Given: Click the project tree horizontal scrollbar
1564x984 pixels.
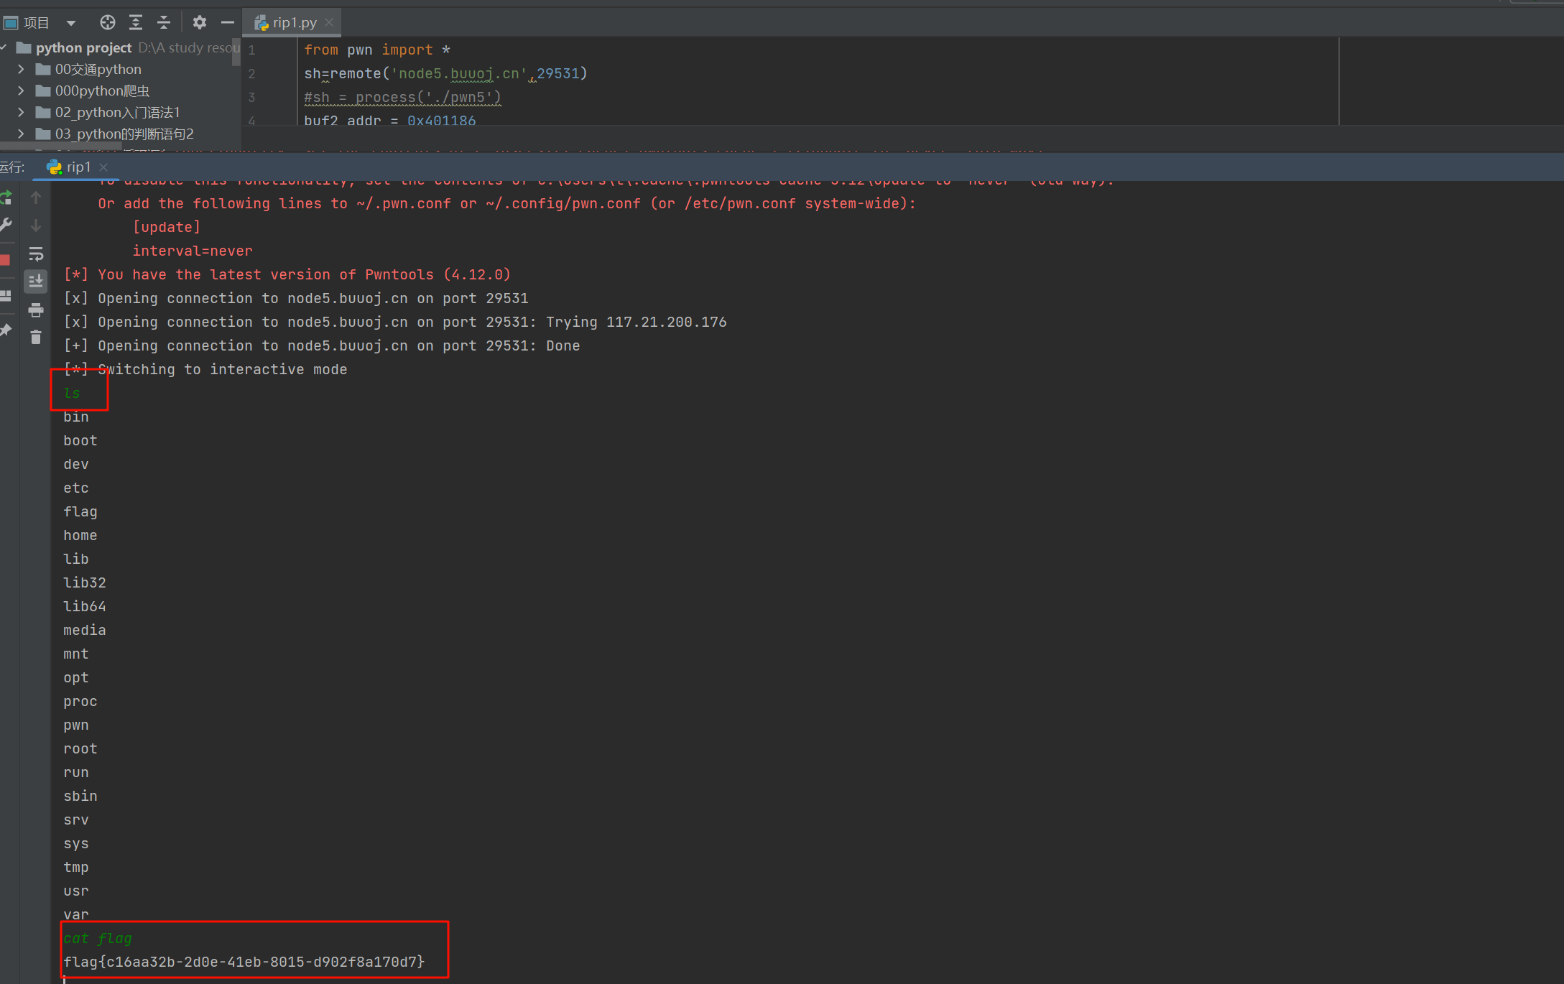Looking at the screenshot, I should pyautogui.click(x=61, y=146).
